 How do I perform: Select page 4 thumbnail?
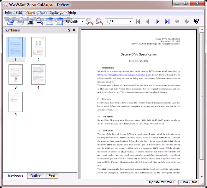coord(38,75)
